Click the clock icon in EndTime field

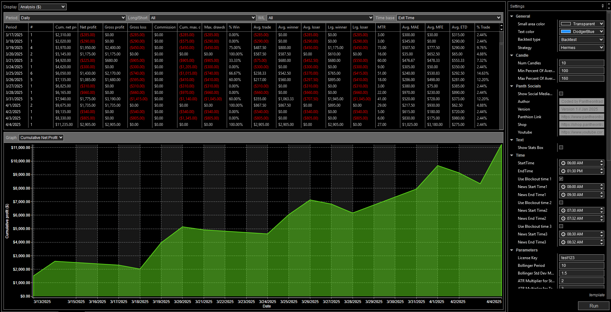pyautogui.click(x=563, y=171)
